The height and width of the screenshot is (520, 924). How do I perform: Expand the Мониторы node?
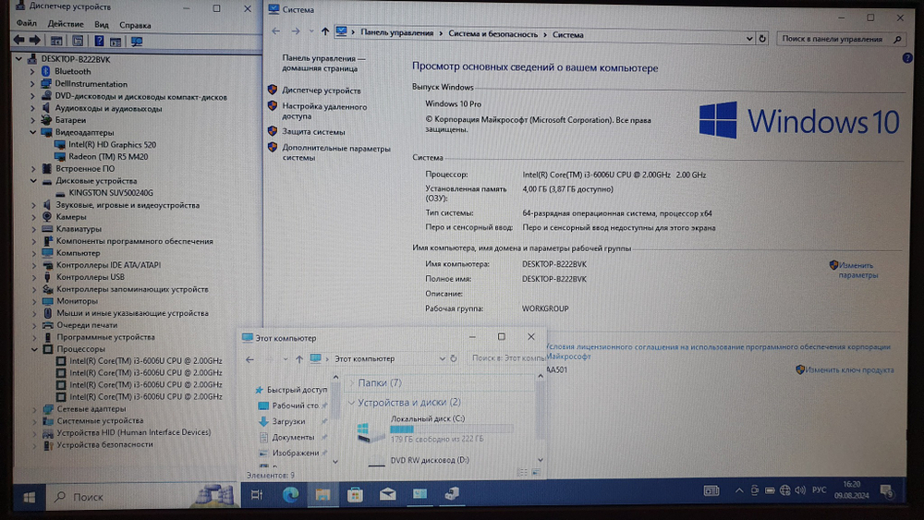point(33,301)
